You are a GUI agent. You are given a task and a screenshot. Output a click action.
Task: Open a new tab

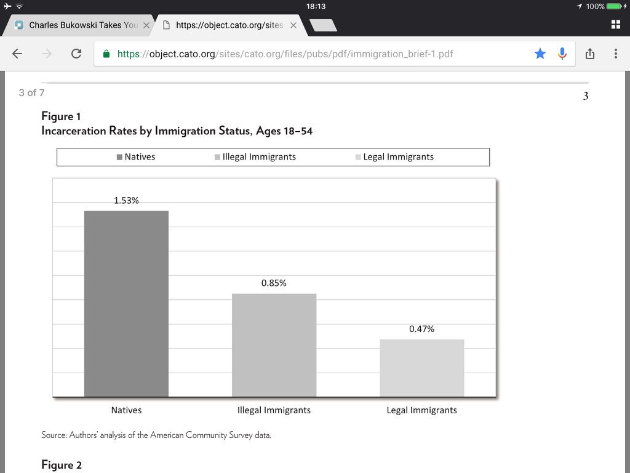pos(324,25)
